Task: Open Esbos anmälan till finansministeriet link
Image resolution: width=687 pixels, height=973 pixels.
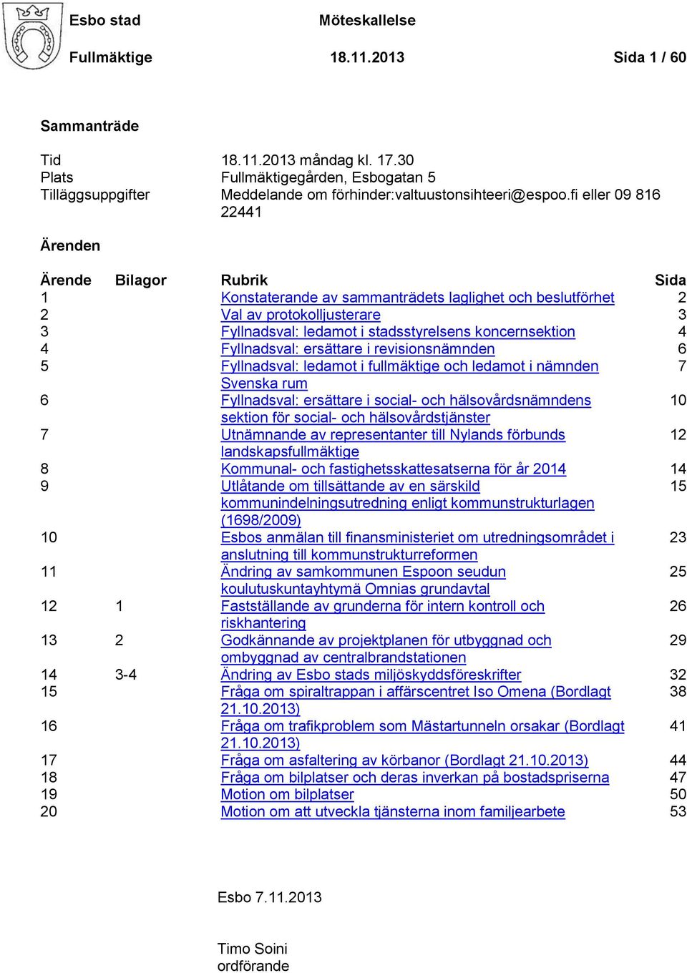Action: pos(417,538)
